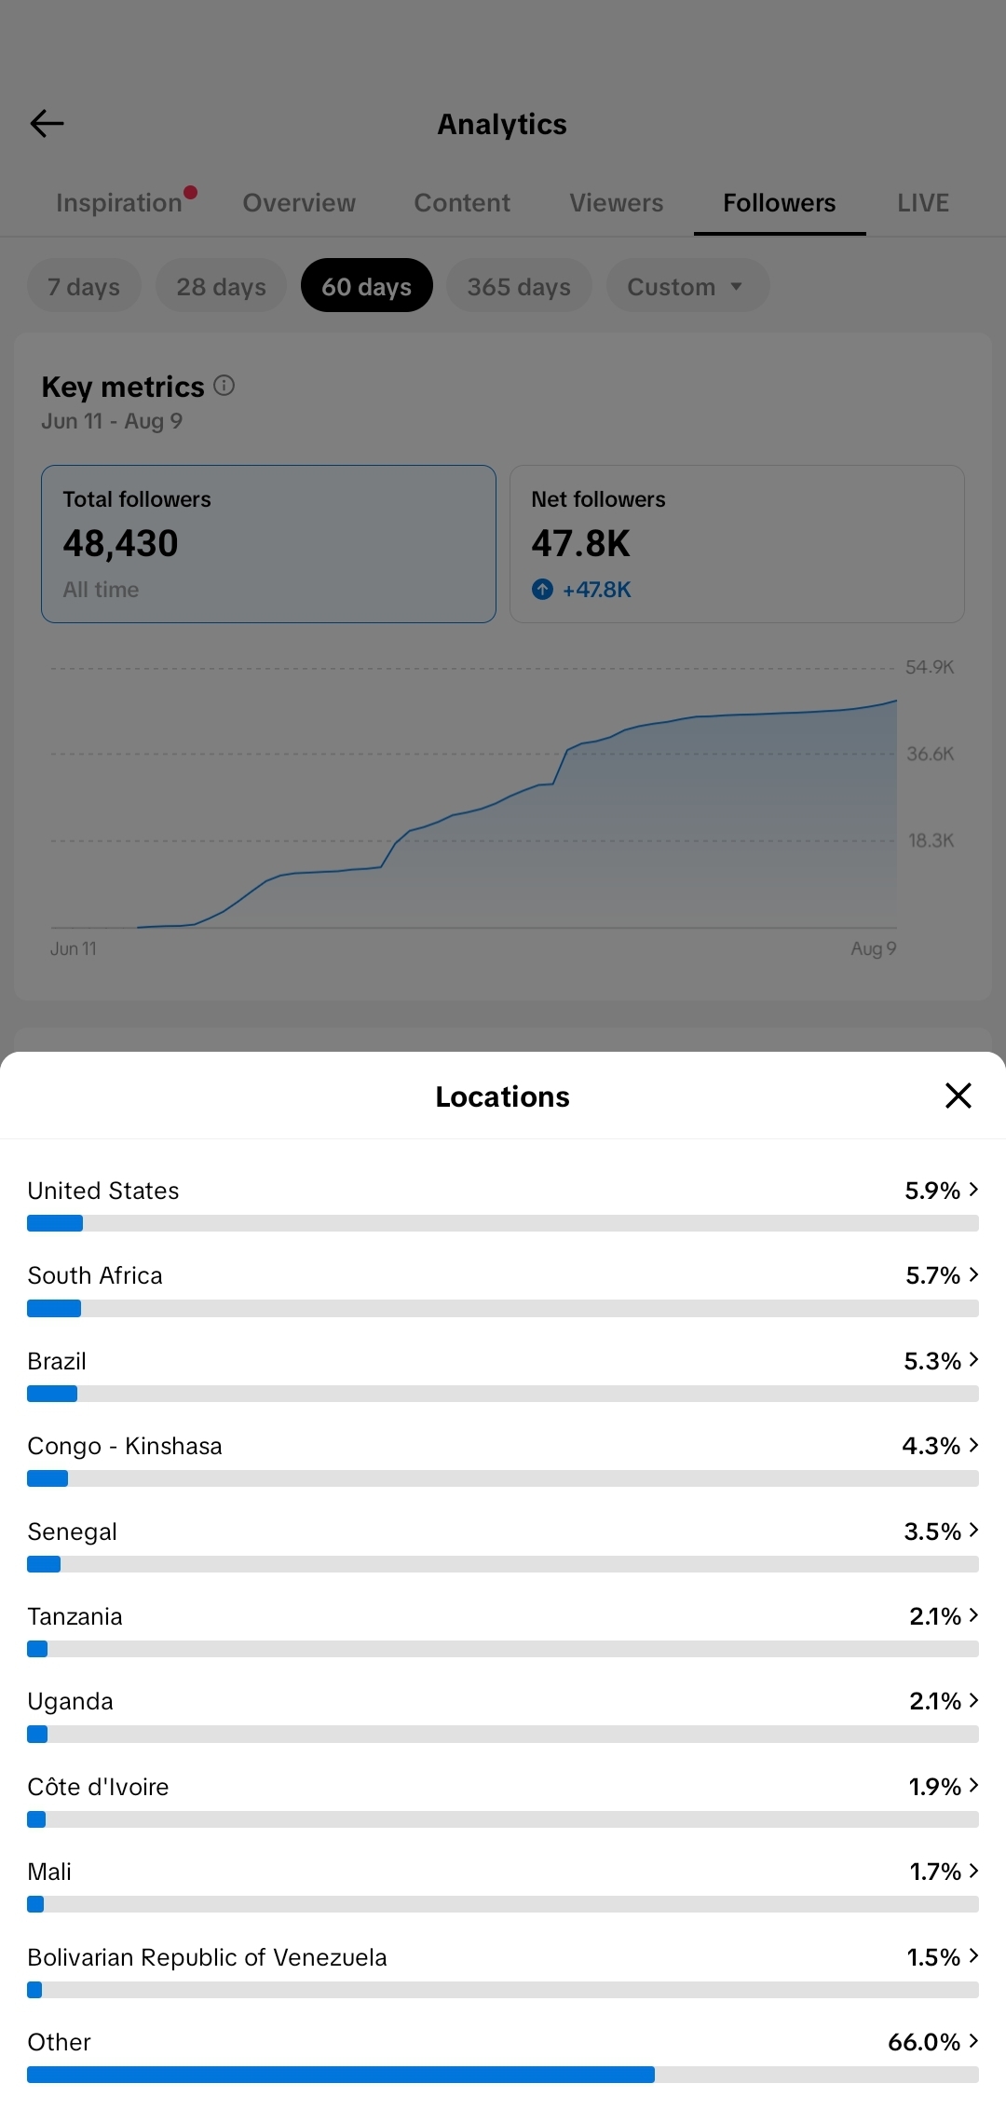Viewport: 1006px width, 2124px height.
Task: Open the Custom date range dropdown
Action: point(687,286)
